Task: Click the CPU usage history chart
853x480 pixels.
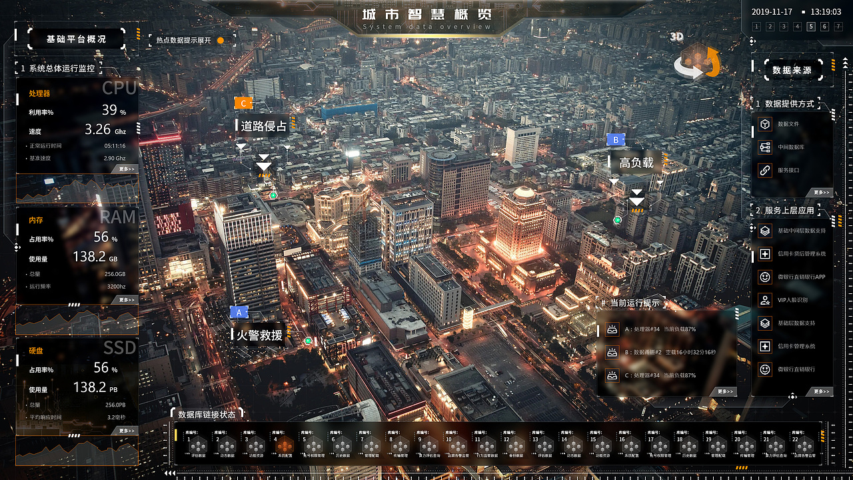Action: (77, 189)
